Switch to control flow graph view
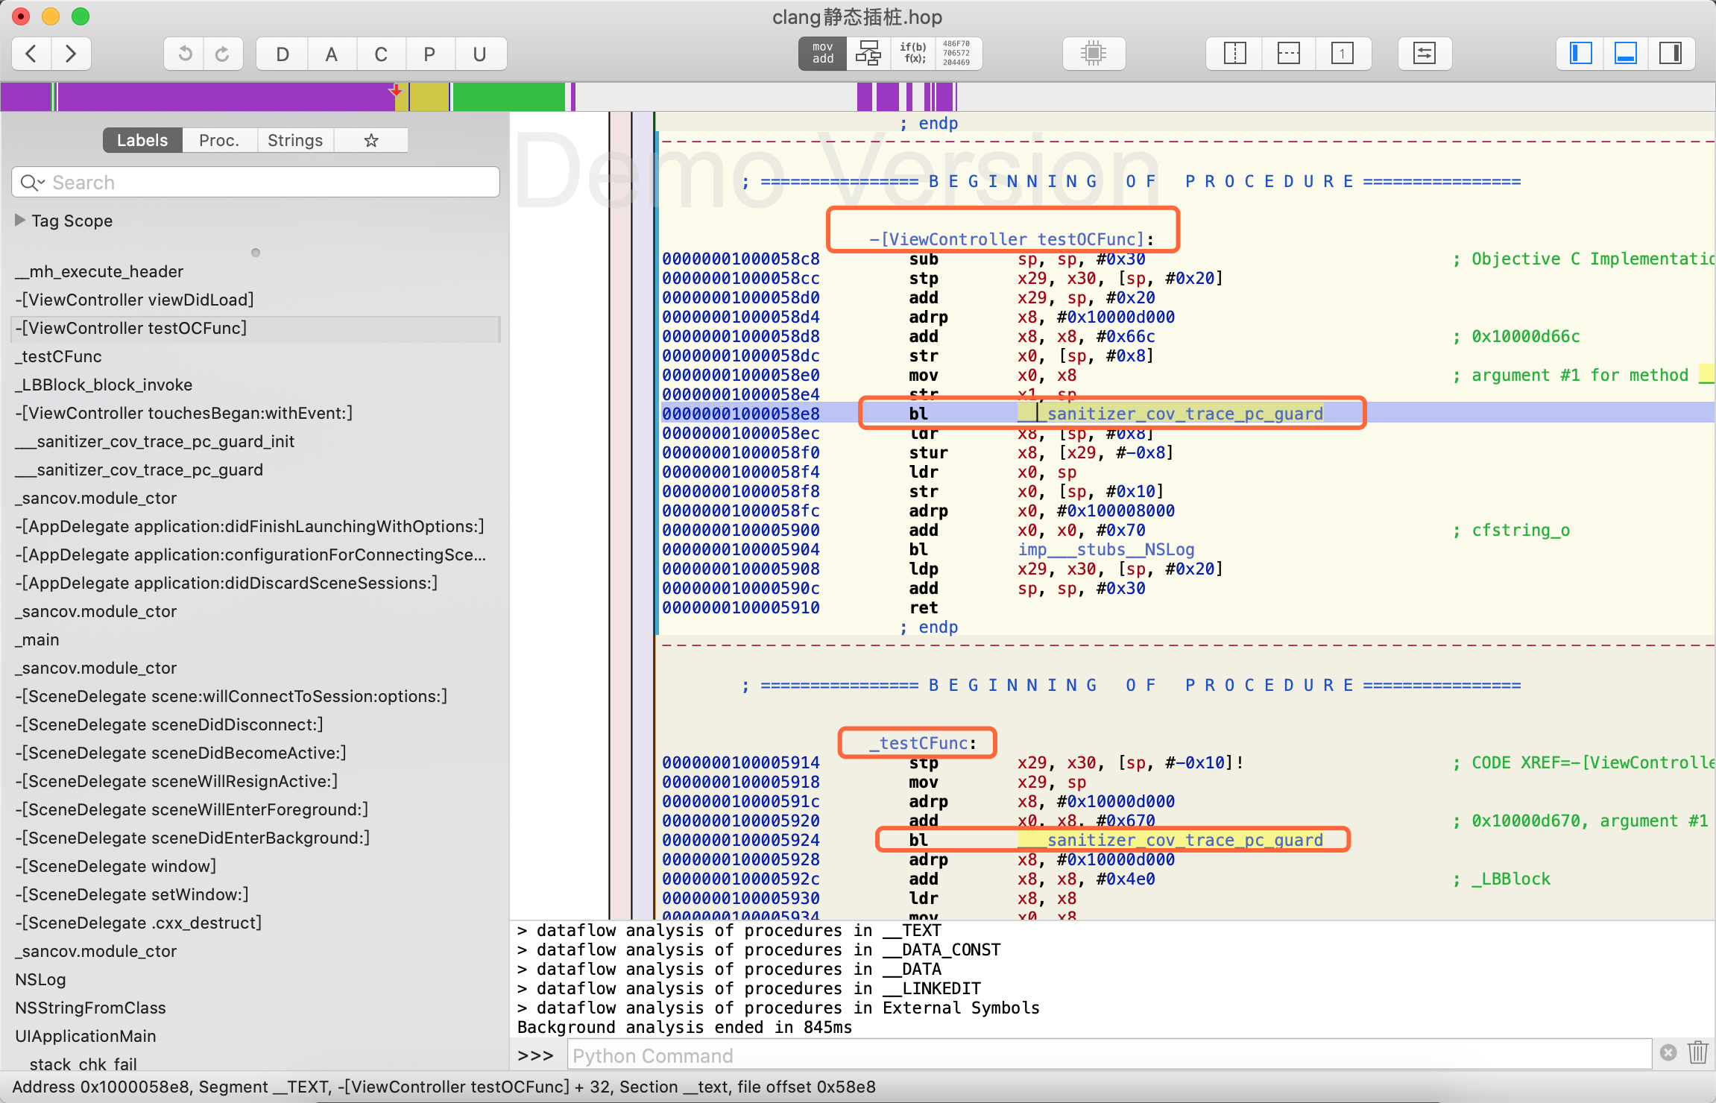1716x1103 pixels. (x=868, y=54)
